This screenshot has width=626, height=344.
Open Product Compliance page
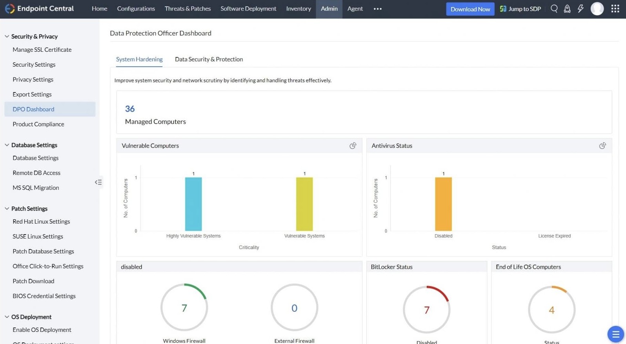(x=38, y=124)
